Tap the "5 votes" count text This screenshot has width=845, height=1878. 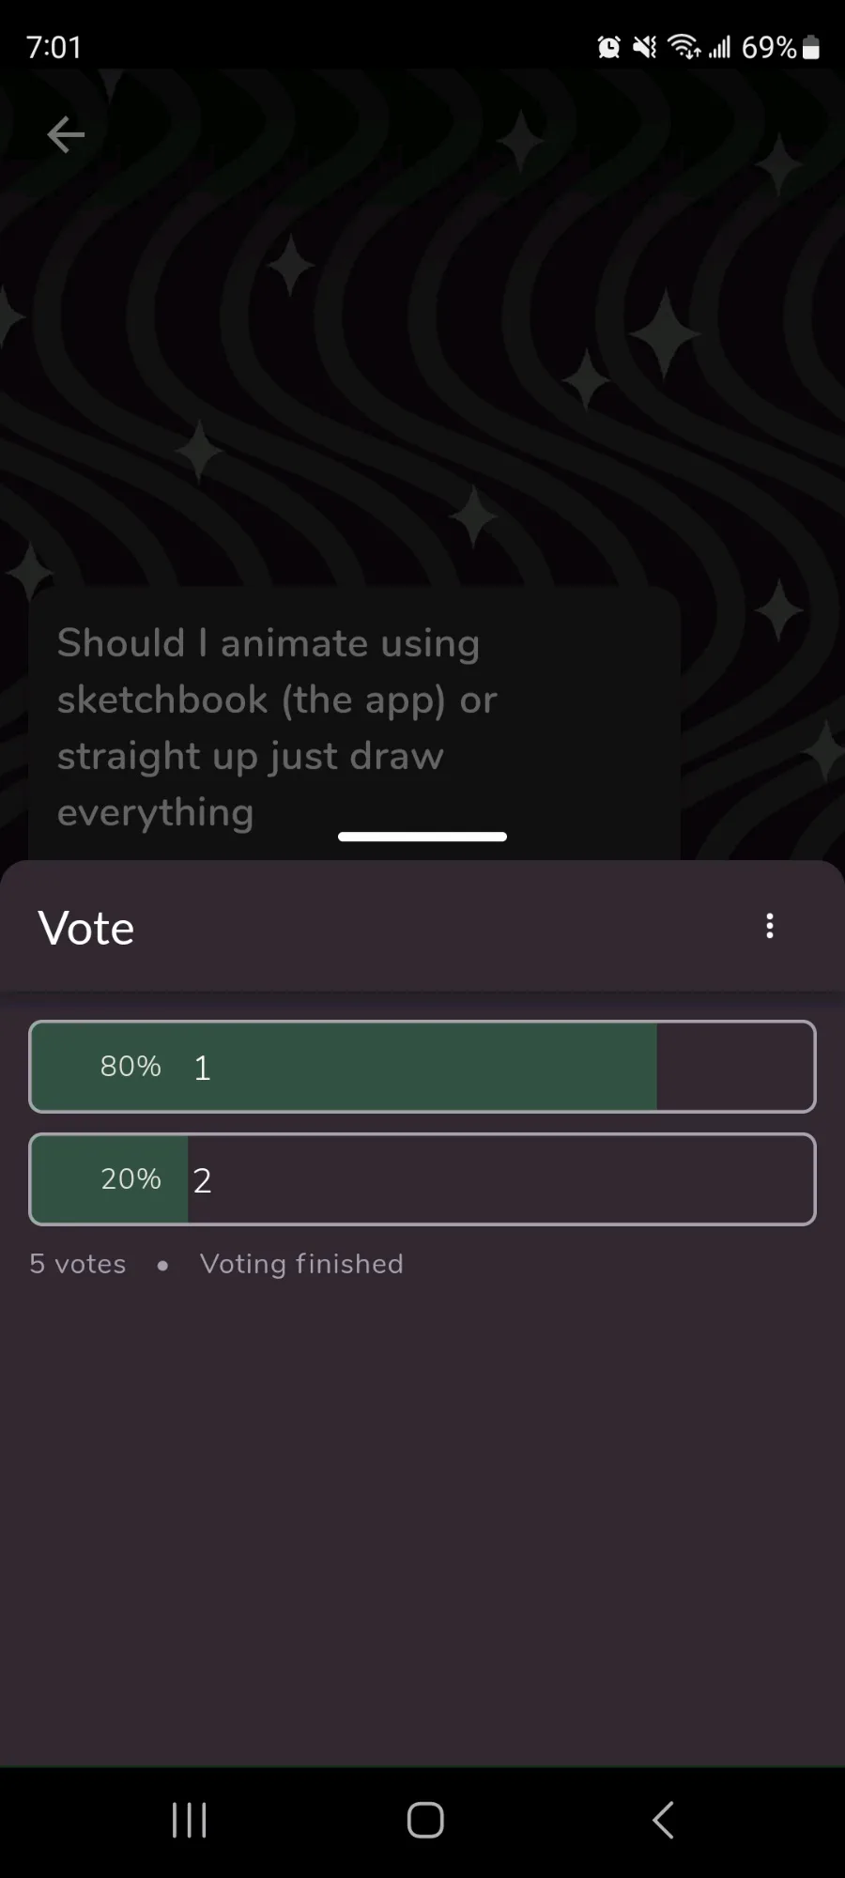pos(78,1264)
